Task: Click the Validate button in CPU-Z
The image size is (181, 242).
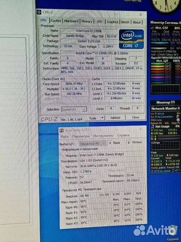Action: 115,117
